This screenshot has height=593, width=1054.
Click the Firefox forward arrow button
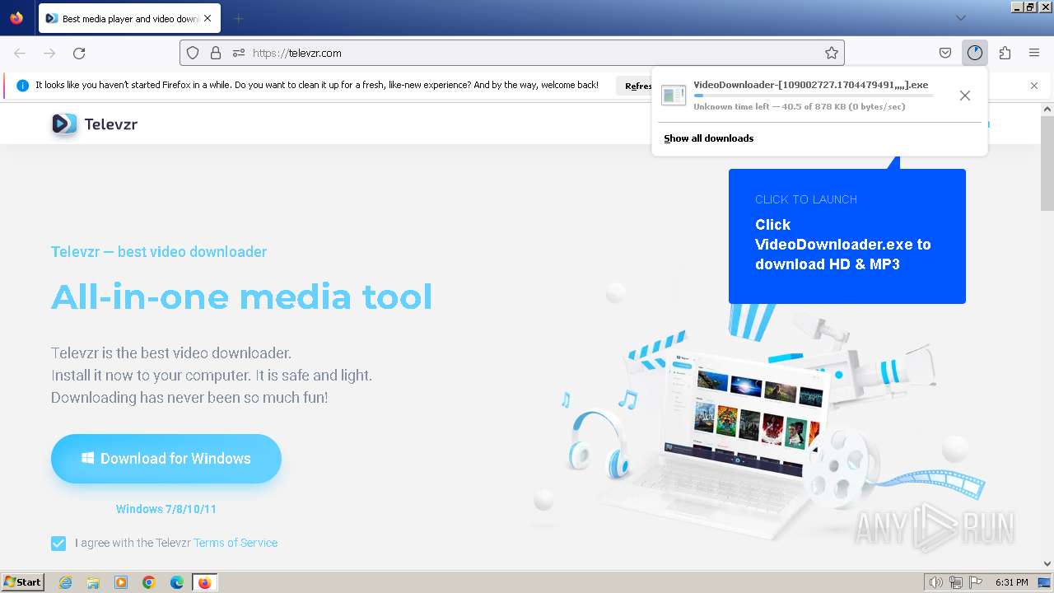pos(49,53)
